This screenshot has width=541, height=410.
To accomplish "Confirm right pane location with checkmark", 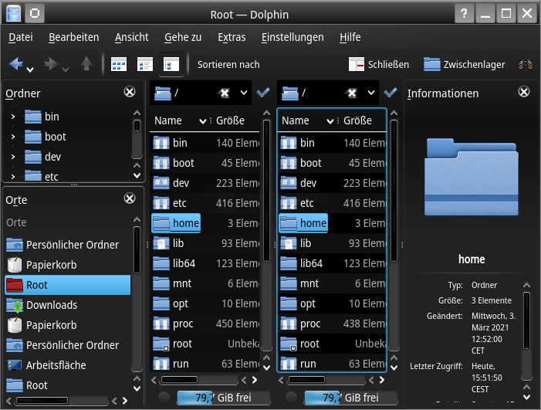I will coord(391,92).
